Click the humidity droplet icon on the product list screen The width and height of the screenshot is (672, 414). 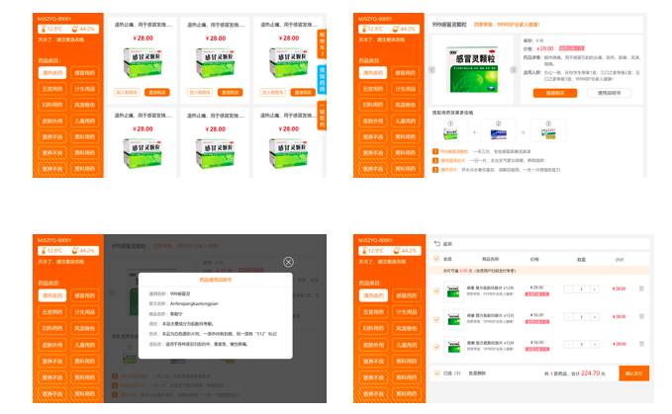tap(75, 29)
